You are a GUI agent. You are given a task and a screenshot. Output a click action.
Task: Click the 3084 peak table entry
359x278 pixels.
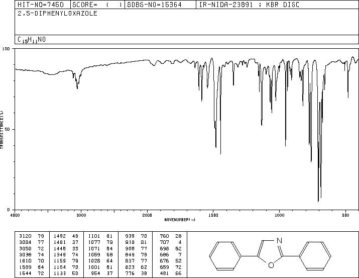(x=31, y=242)
